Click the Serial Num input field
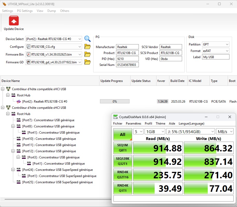The image size is (237, 207). pos(127,65)
